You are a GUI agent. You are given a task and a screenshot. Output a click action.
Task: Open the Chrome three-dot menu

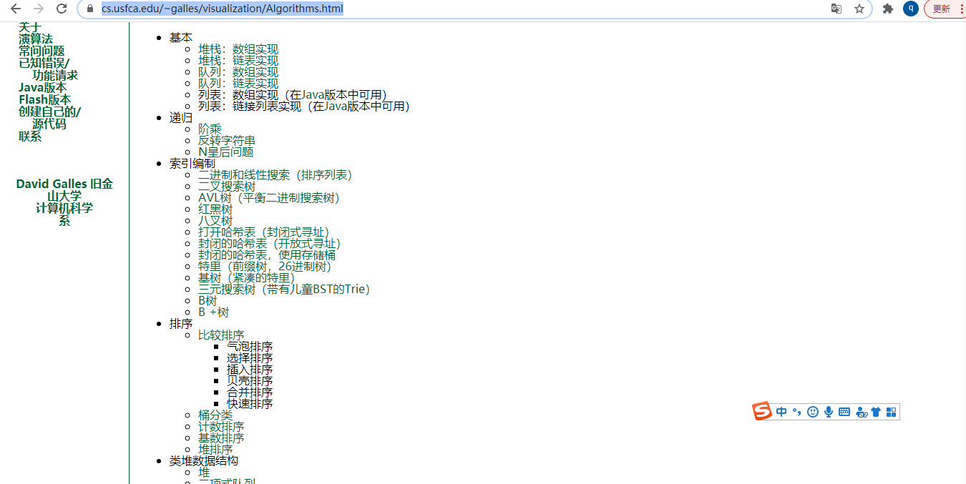pos(961,9)
